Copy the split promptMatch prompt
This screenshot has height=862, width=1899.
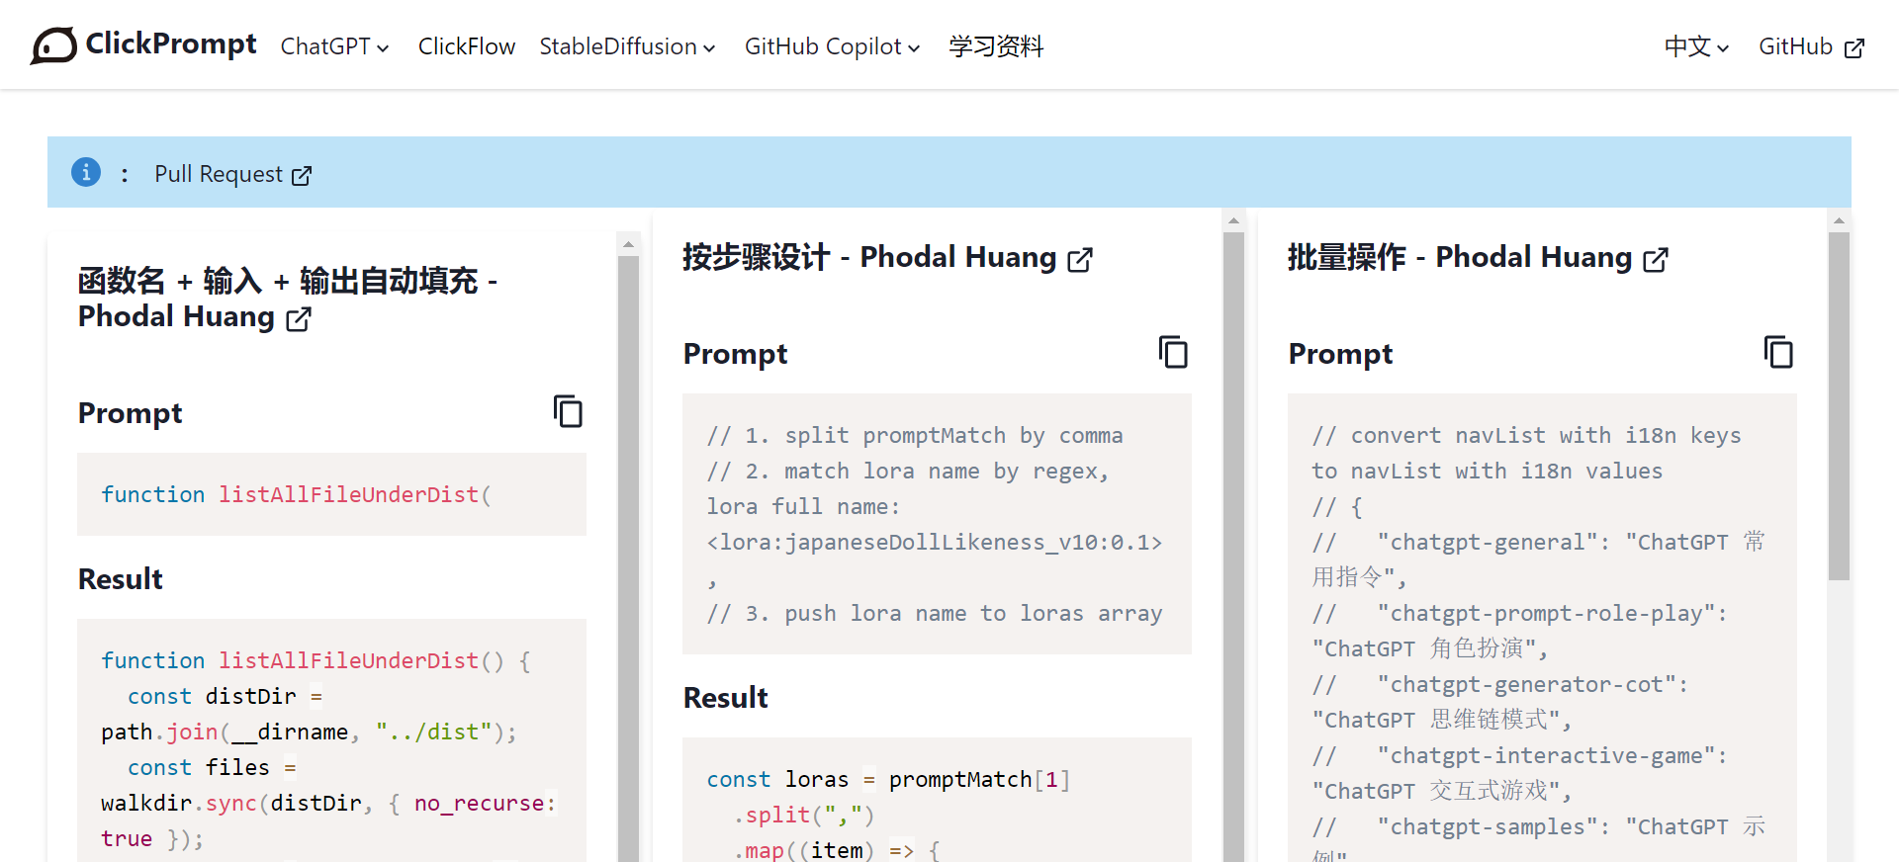tap(1173, 352)
